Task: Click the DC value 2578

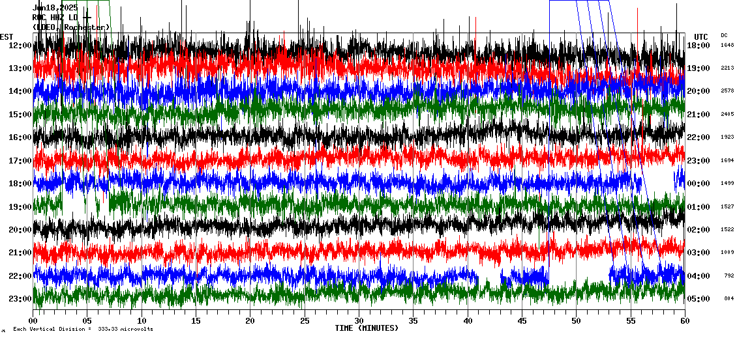Action: coord(727,91)
